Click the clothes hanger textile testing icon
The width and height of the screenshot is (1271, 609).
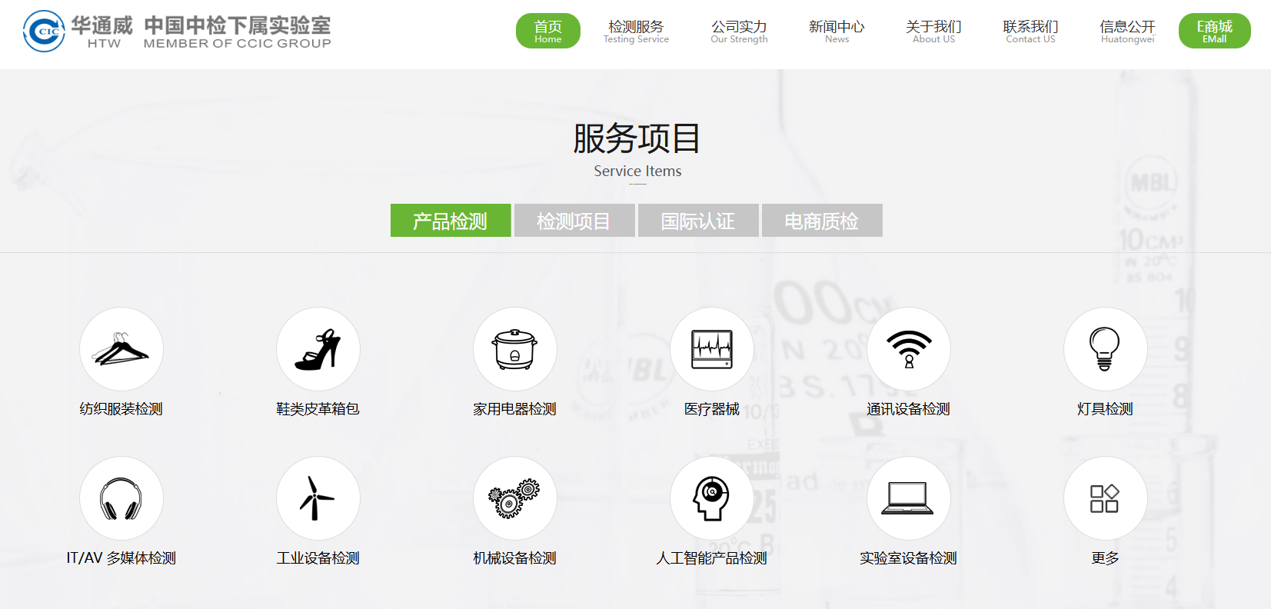pyautogui.click(x=121, y=349)
